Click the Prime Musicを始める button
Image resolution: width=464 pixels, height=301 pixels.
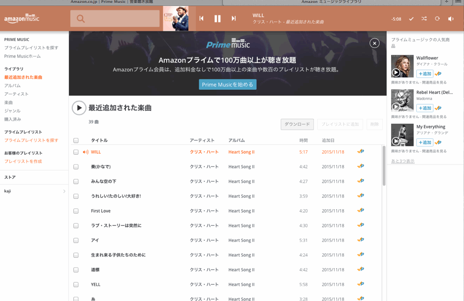pos(227,84)
